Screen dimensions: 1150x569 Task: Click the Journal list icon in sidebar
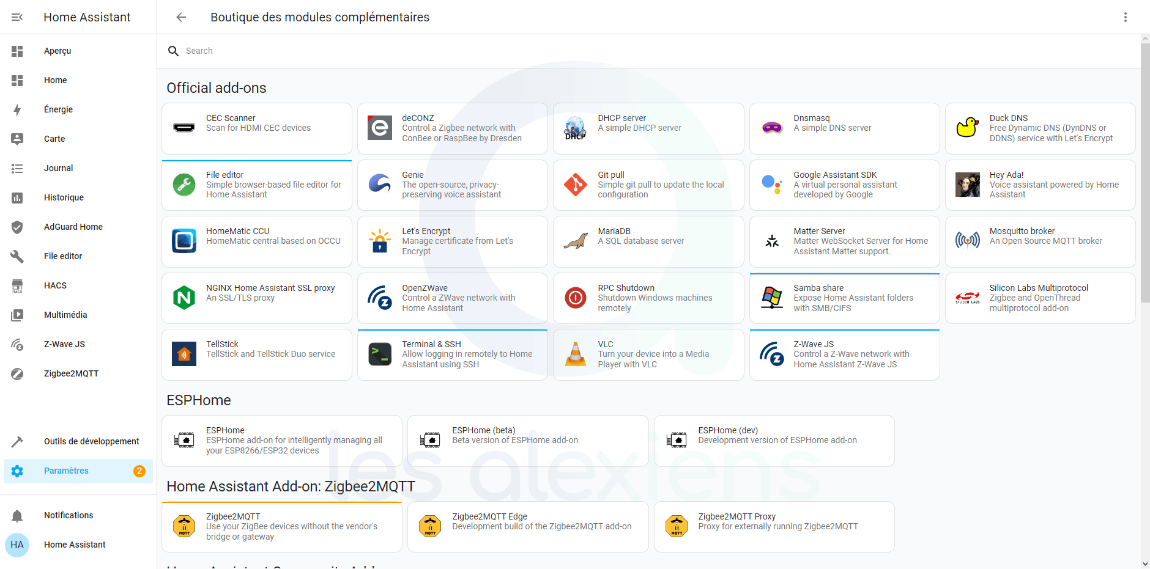(17, 168)
